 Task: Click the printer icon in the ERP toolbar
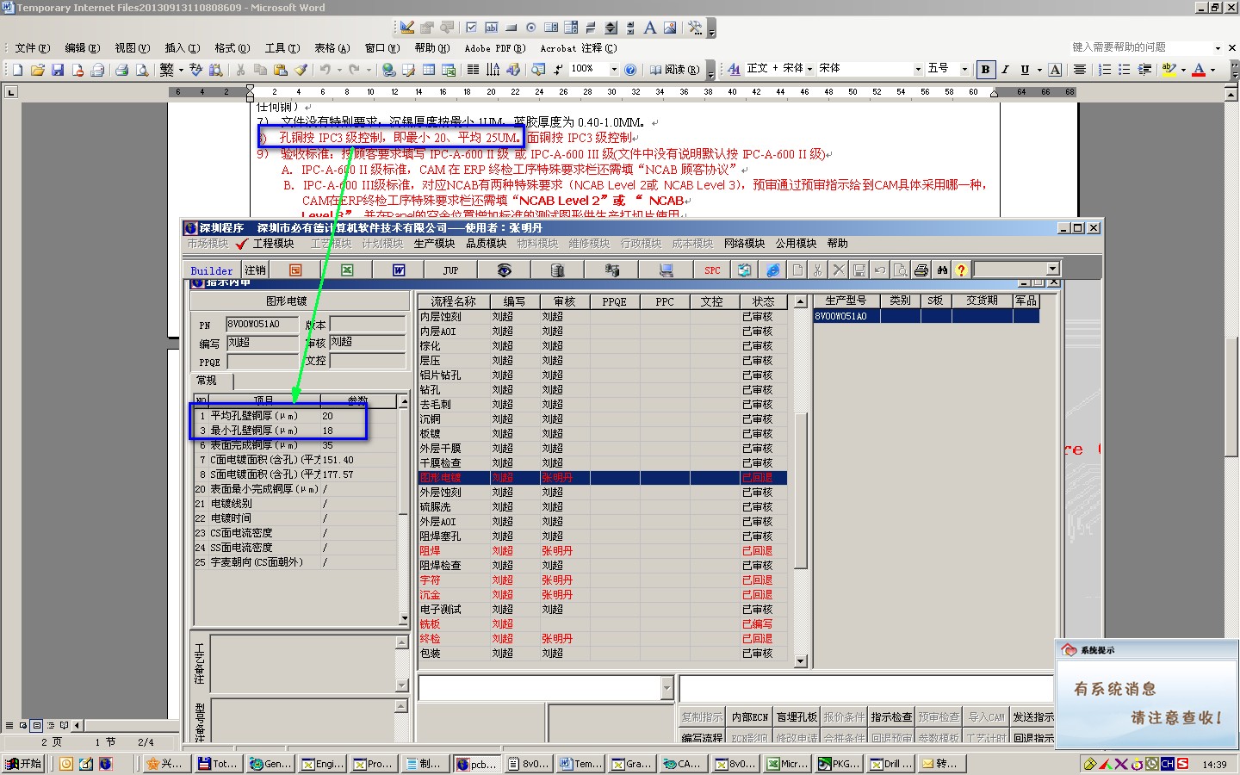921,270
